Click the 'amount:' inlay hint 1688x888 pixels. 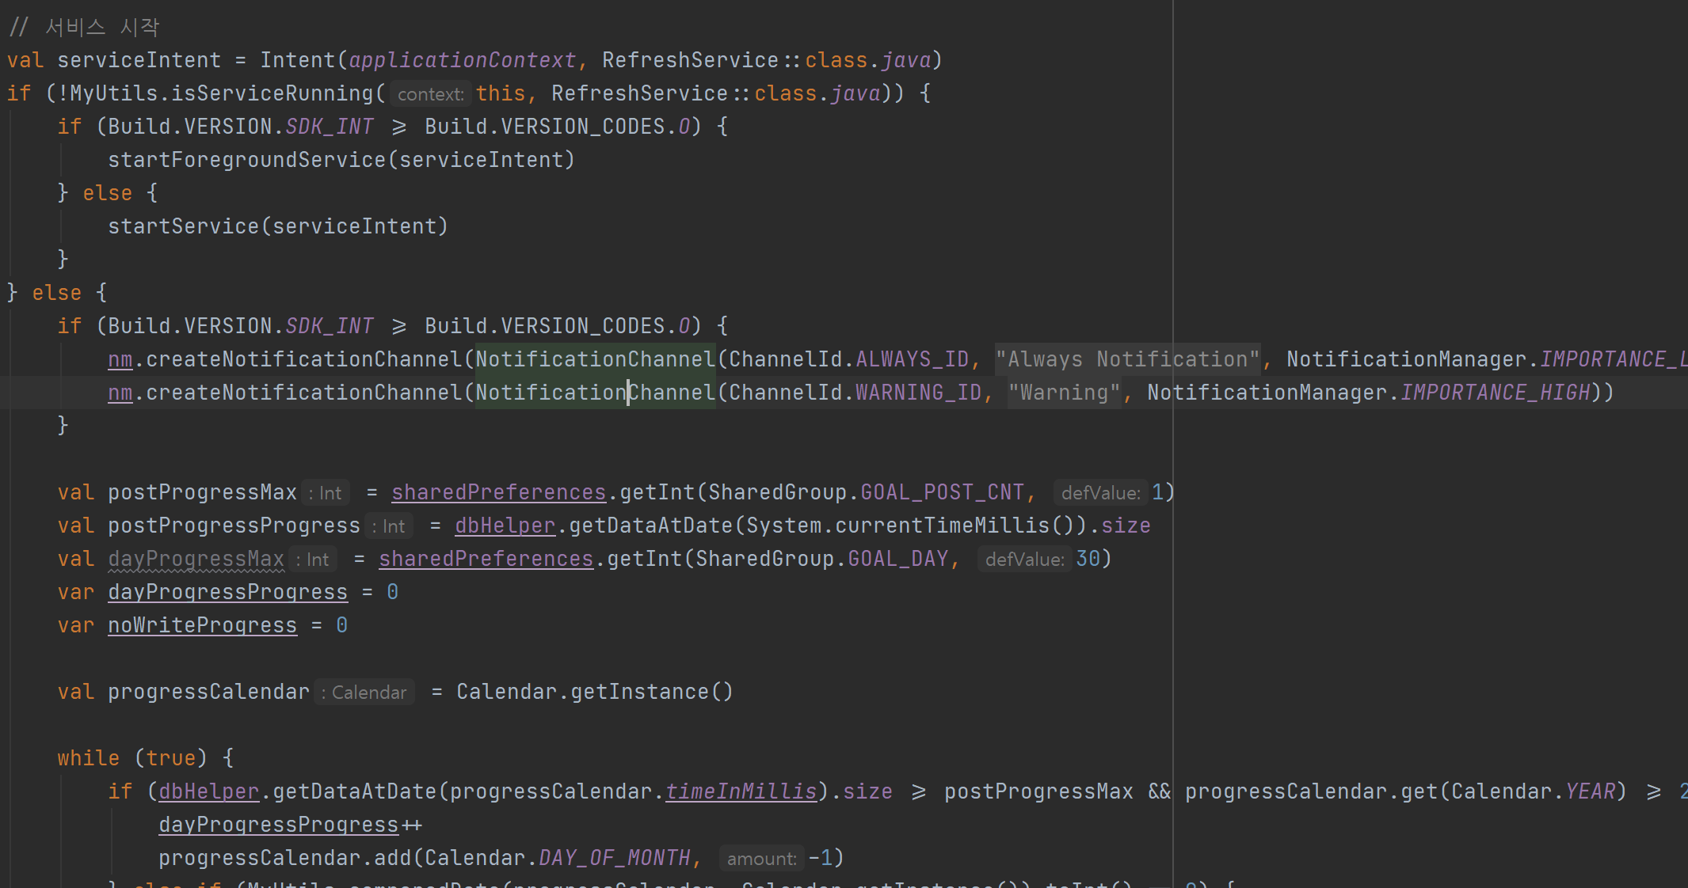761,860
